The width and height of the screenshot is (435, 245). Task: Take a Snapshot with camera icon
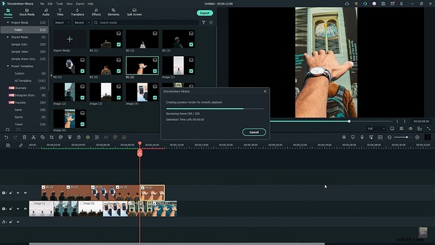(401, 128)
